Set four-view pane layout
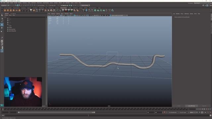The width and height of the screenshot is (212, 119). [x=2, y=44]
